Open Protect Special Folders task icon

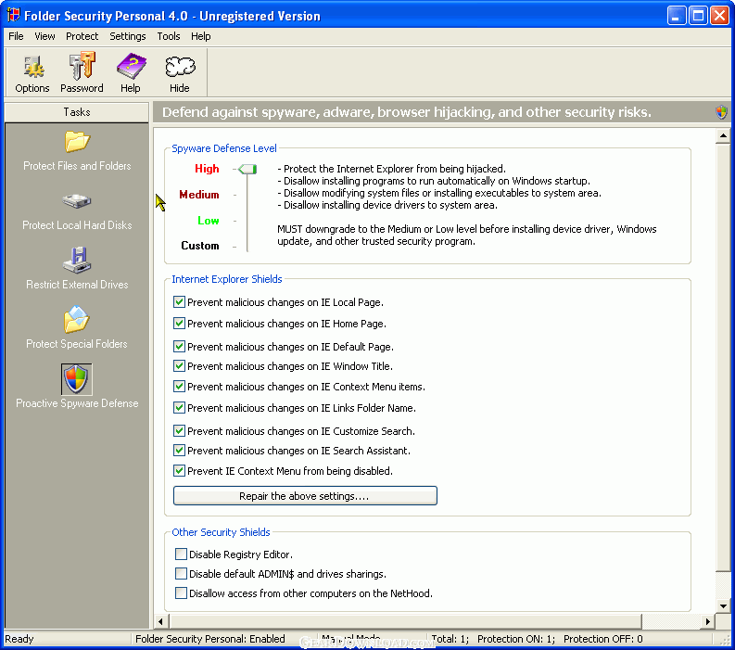[77, 319]
